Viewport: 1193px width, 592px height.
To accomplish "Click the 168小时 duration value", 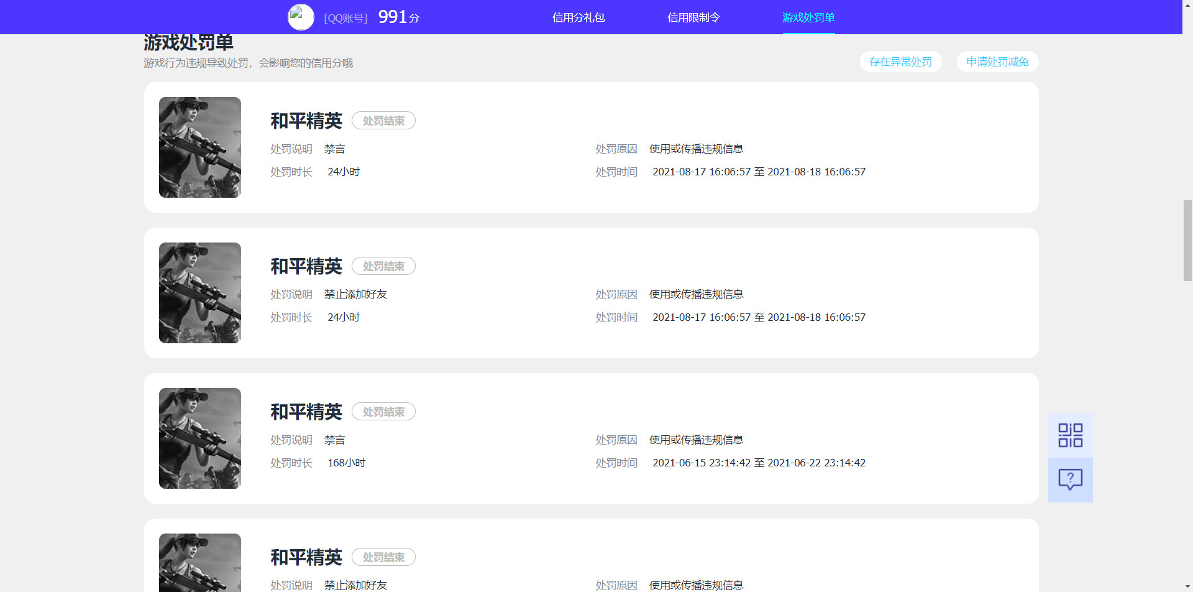I will click(x=347, y=463).
